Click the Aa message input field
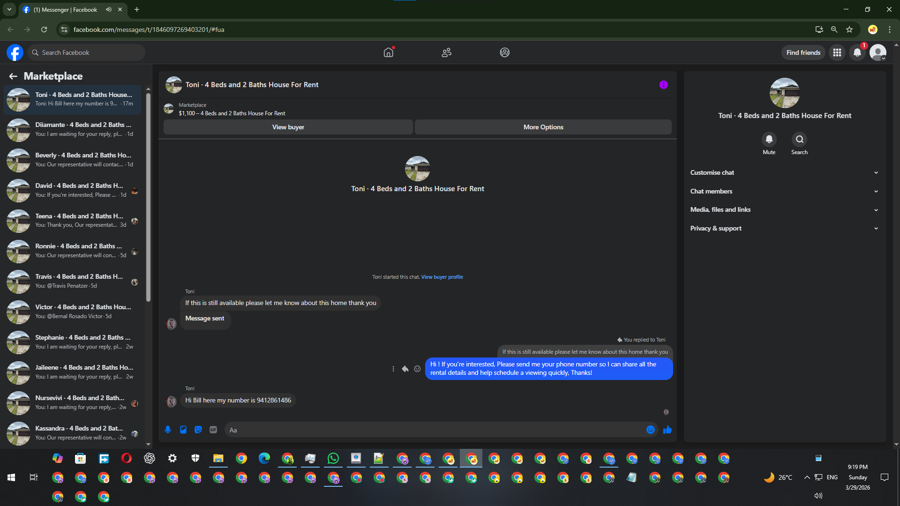 (436, 430)
